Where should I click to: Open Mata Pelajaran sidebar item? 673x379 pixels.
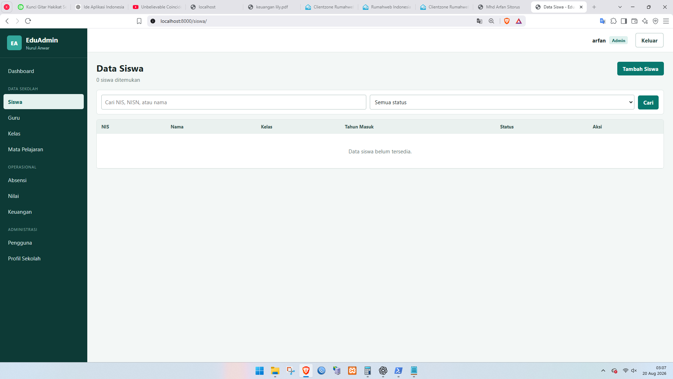pyautogui.click(x=43, y=149)
